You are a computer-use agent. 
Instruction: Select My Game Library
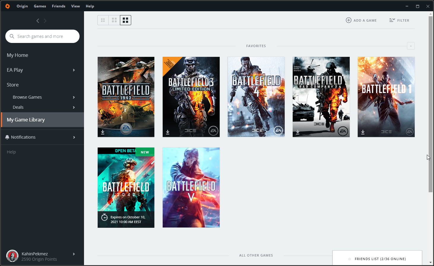[42, 120]
